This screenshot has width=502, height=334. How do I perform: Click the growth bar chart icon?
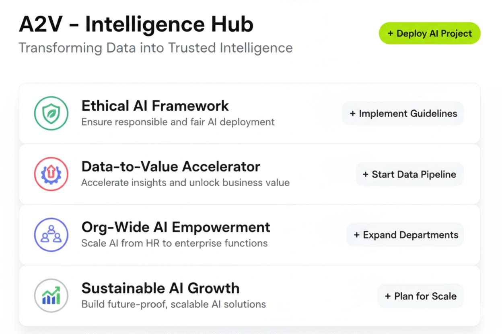pyautogui.click(x=51, y=295)
